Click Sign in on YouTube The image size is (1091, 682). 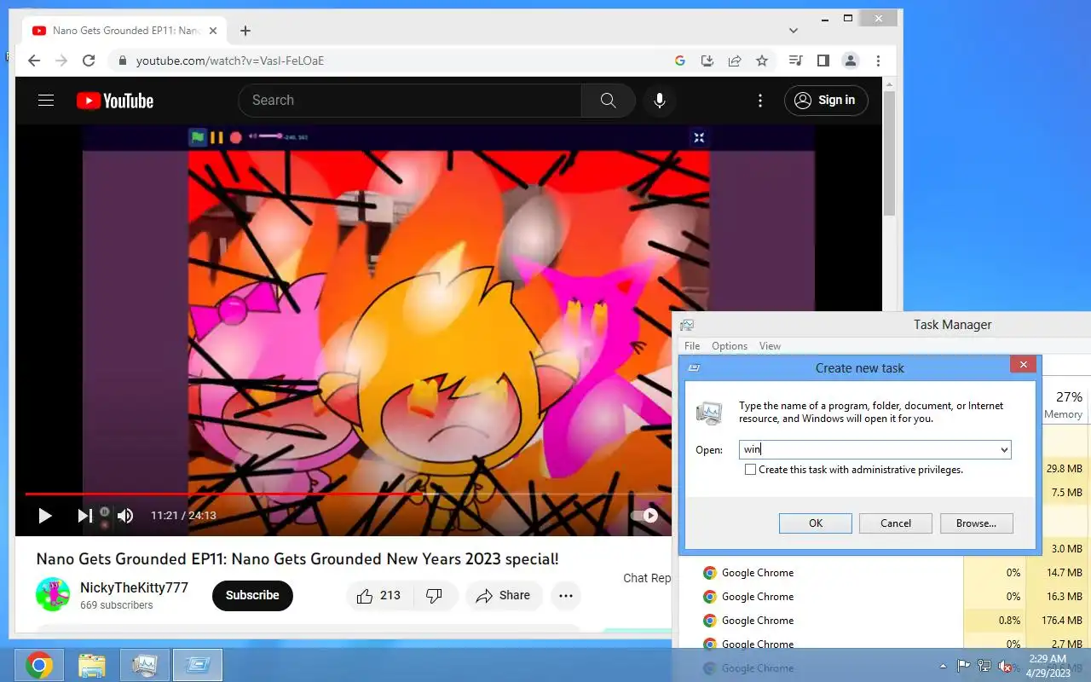click(x=826, y=101)
